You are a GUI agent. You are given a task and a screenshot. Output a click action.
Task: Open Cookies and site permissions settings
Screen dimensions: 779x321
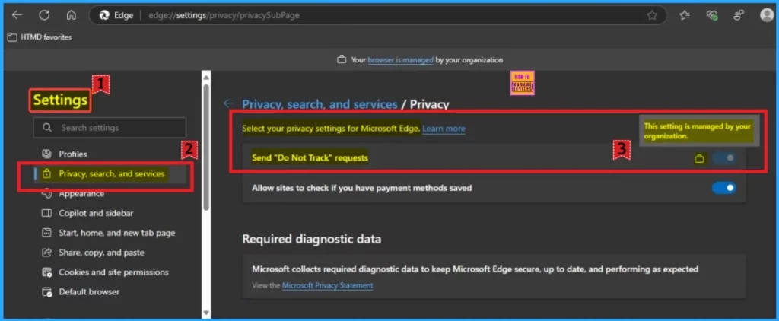(x=113, y=272)
